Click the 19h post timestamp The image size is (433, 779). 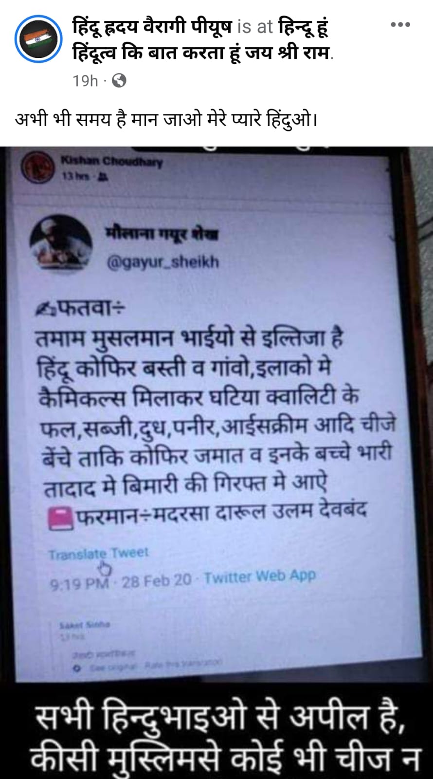tap(85, 80)
